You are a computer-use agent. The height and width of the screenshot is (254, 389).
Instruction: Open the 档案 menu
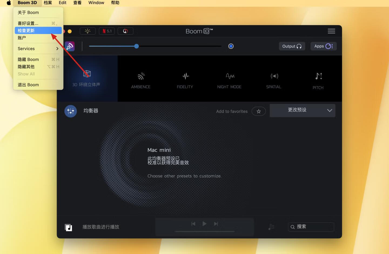[48, 3]
